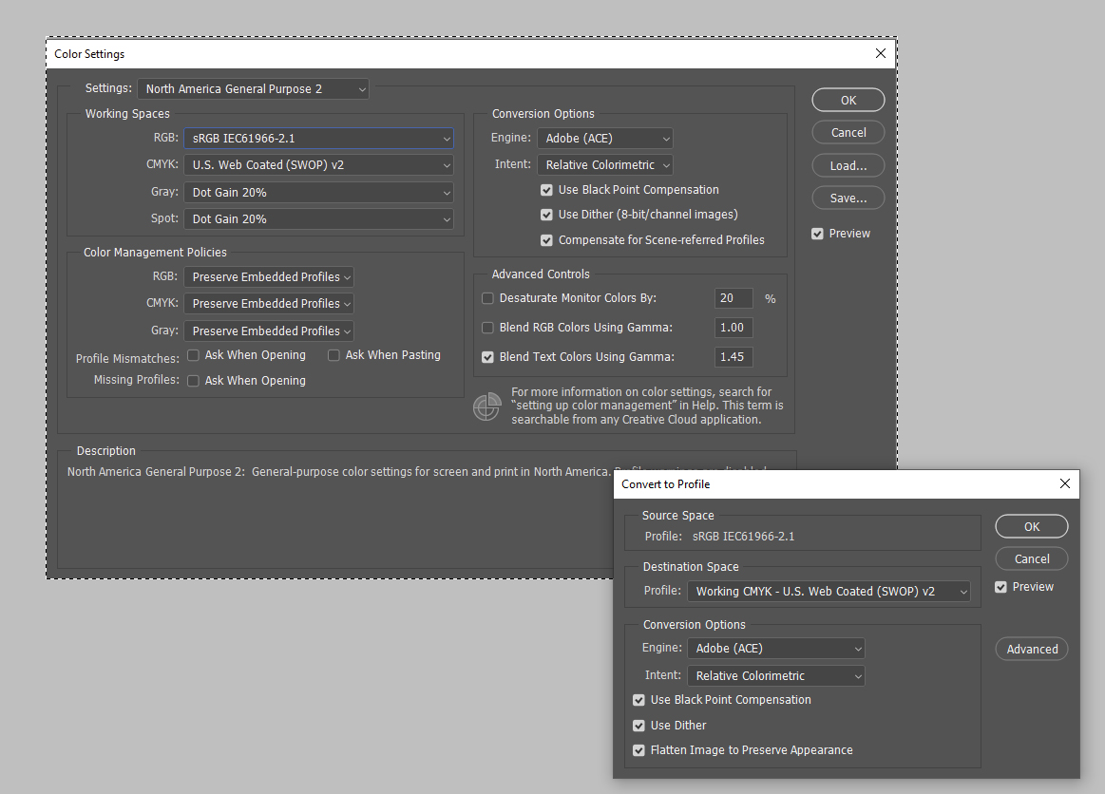Click the Blend Text Colors gamma field

point(733,357)
